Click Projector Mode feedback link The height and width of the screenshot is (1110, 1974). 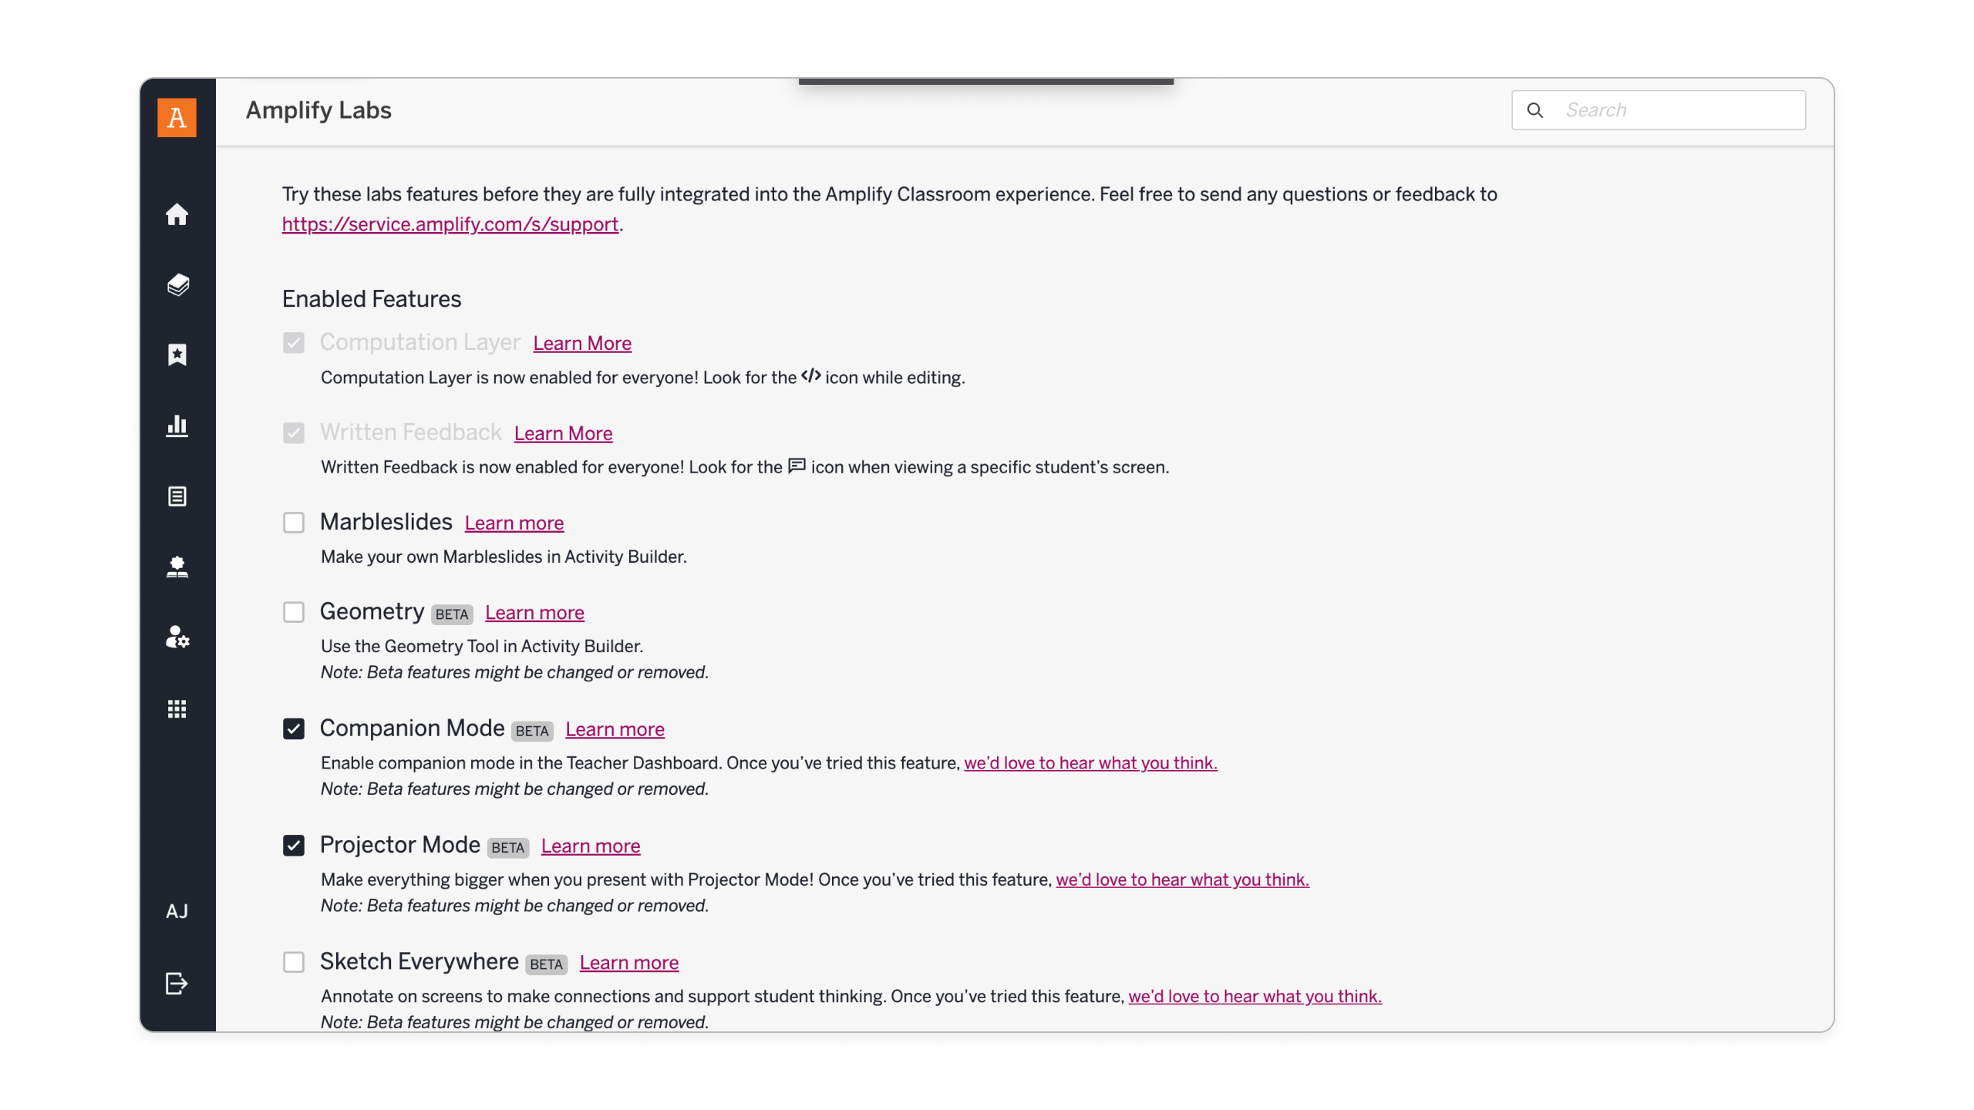click(1181, 880)
